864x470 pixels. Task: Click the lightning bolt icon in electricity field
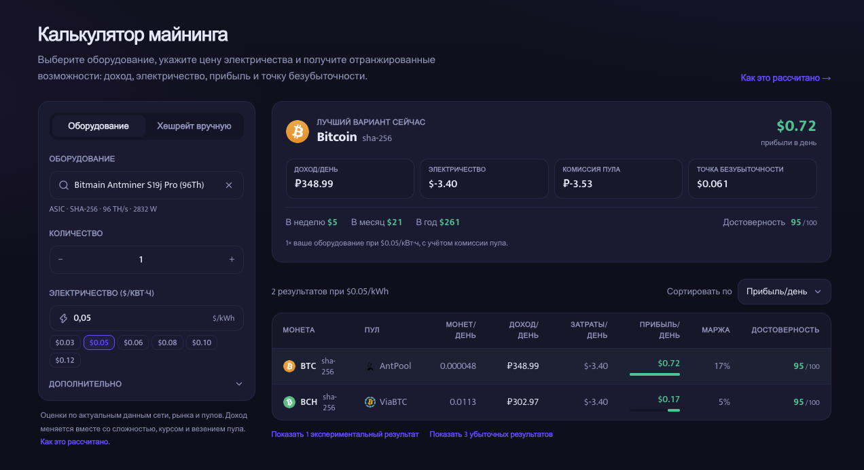coord(64,318)
